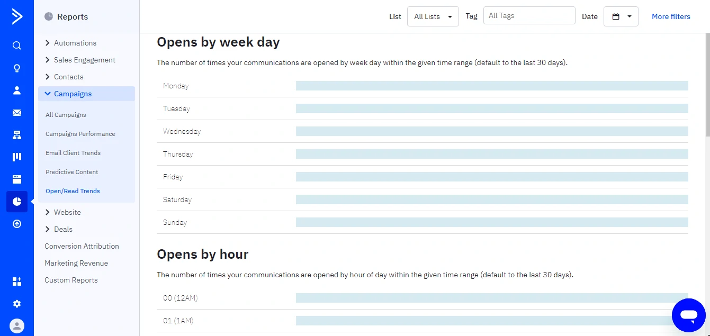Click the Reports pie chart icon
The image size is (710, 336).
point(17,202)
